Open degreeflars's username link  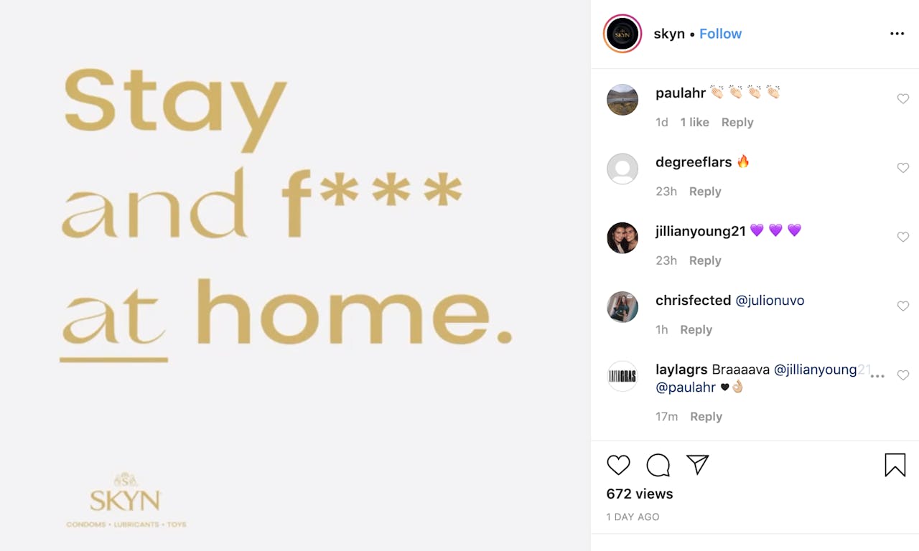[693, 162]
